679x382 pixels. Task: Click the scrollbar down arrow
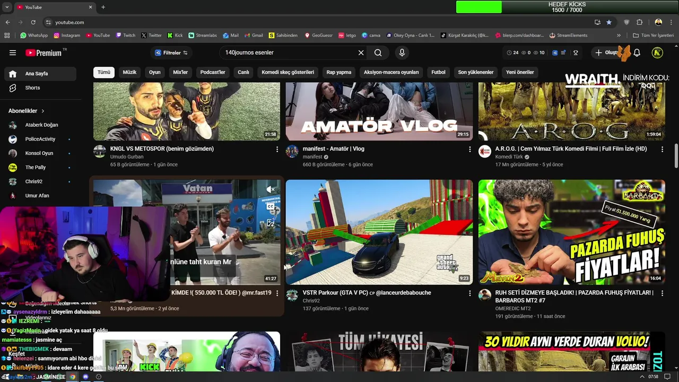tap(676, 368)
